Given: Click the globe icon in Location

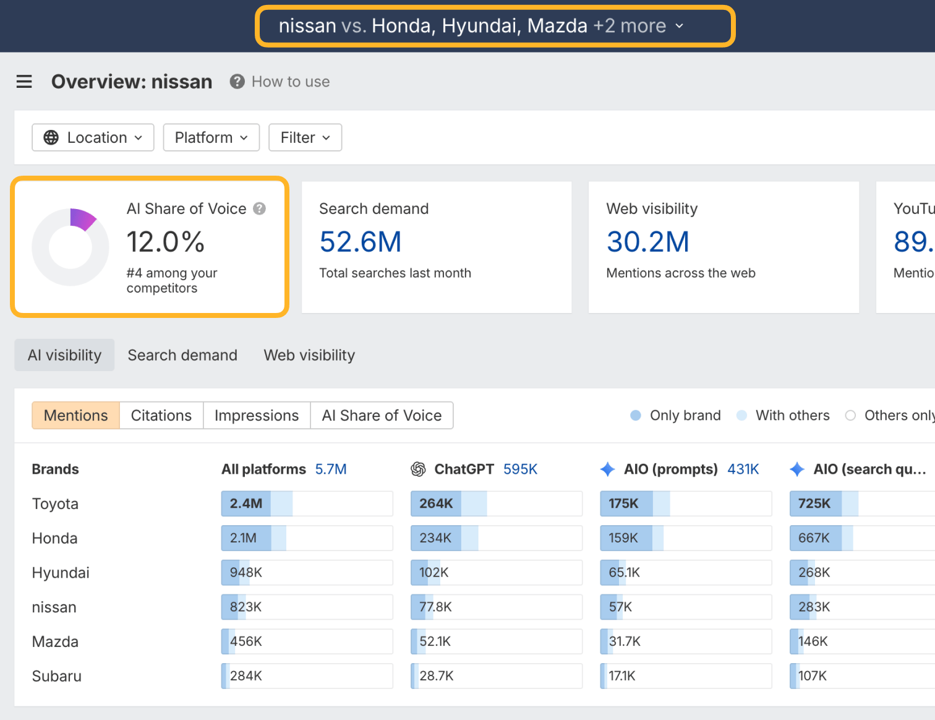Looking at the screenshot, I should tap(51, 137).
